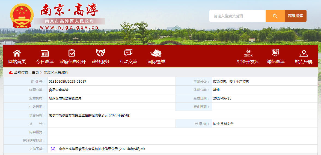Click the 诚 shield icon
The width and height of the screenshot is (321, 155).
(x=275, y=53)
